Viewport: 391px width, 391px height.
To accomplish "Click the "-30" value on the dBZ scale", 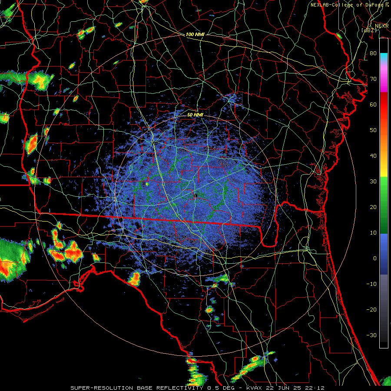I will [371, 335].
